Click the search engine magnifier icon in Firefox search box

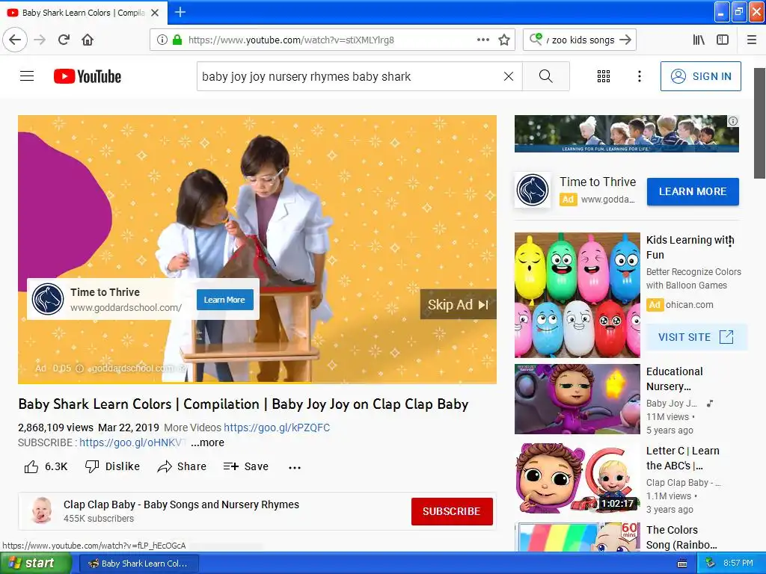pos(536,39)
